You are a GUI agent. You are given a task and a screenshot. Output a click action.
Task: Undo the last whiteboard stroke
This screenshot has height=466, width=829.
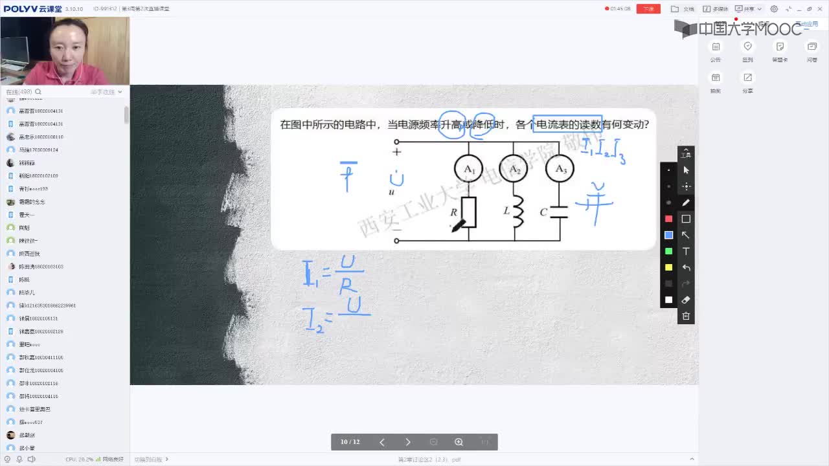coord(686,267)
